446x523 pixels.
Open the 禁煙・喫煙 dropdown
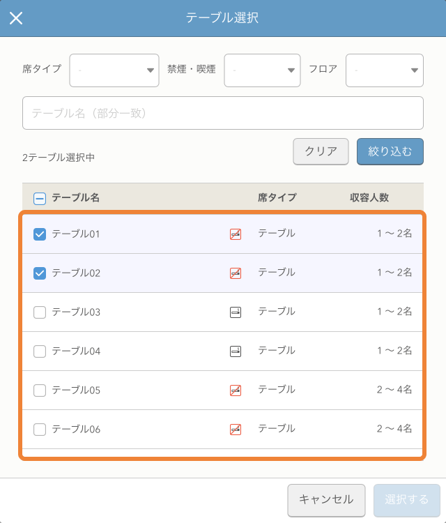pyautogui.click(x=262, y=70)
